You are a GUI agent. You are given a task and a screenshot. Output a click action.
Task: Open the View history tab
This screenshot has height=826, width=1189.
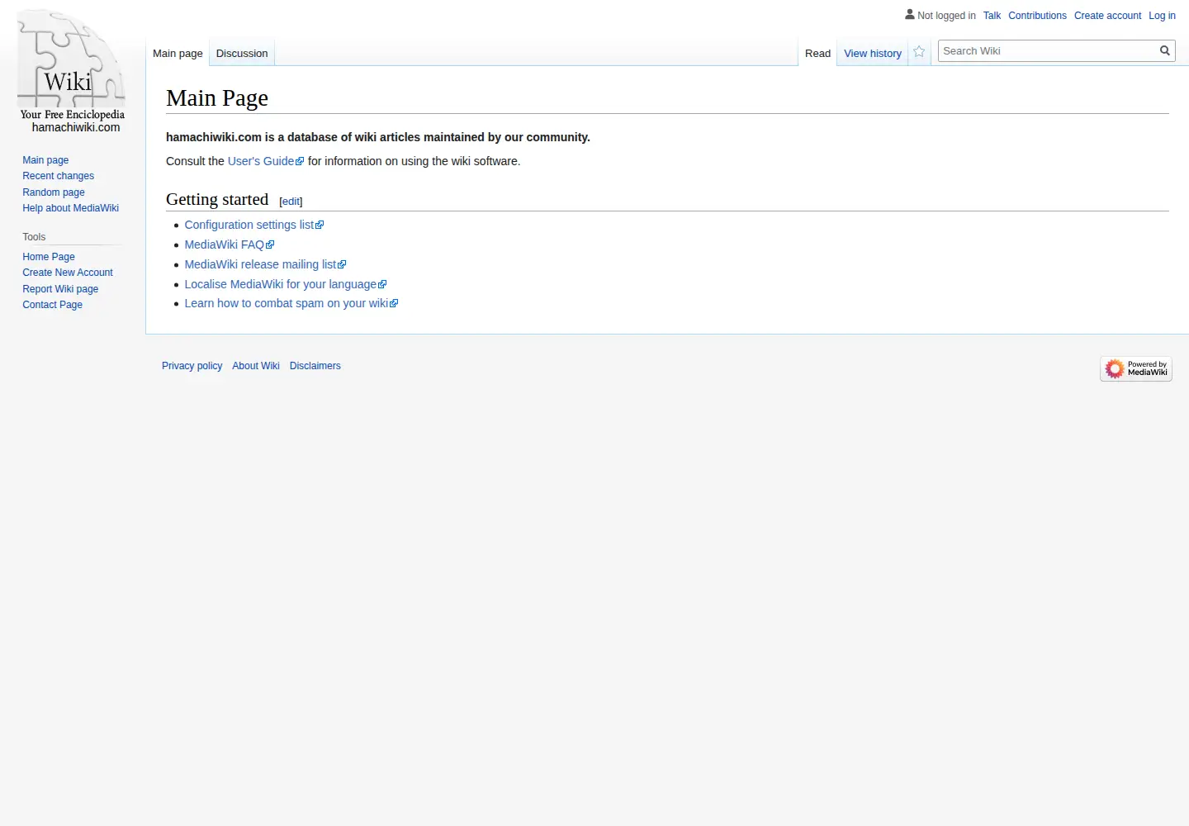(x=873, y=53)
